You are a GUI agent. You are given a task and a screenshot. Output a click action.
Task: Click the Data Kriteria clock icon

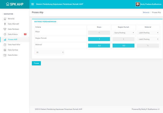pos(5,34)
